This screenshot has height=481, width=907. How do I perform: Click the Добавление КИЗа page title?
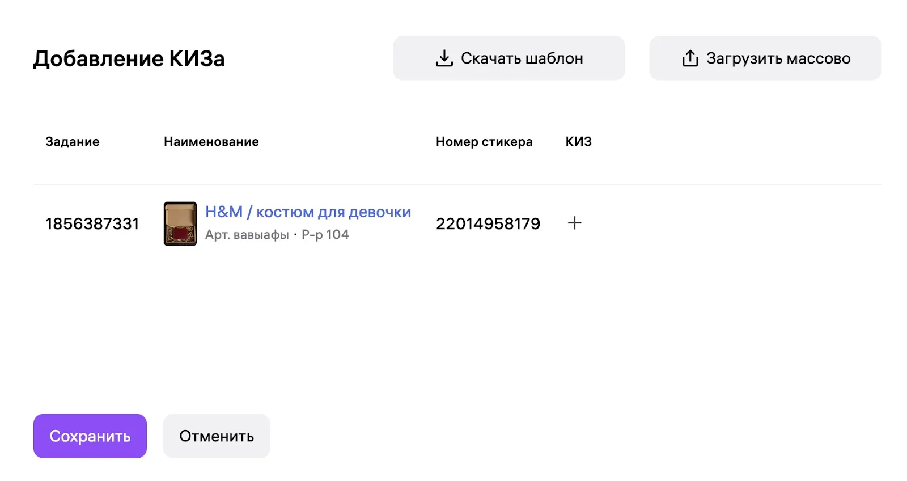pos(129,59)
